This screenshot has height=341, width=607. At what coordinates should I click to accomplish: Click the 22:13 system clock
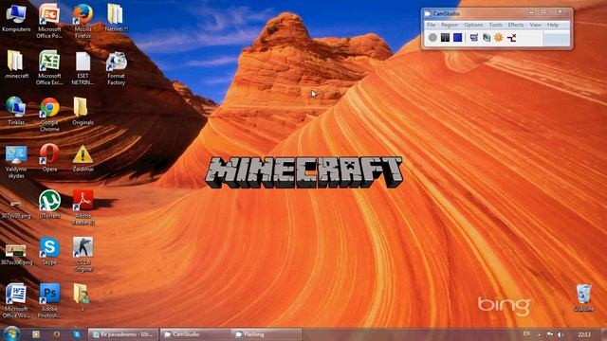click(584, 334)
